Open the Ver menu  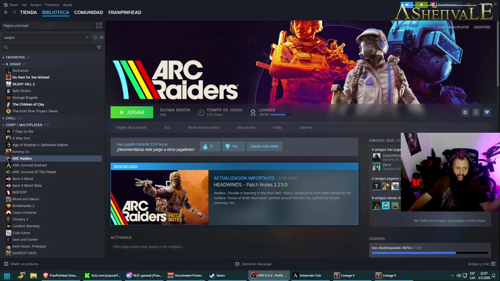pos(24,5)
